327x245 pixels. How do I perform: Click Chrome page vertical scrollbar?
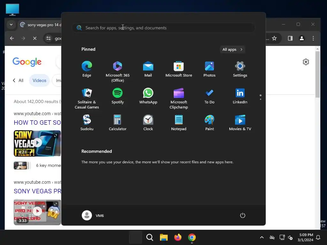317,75
